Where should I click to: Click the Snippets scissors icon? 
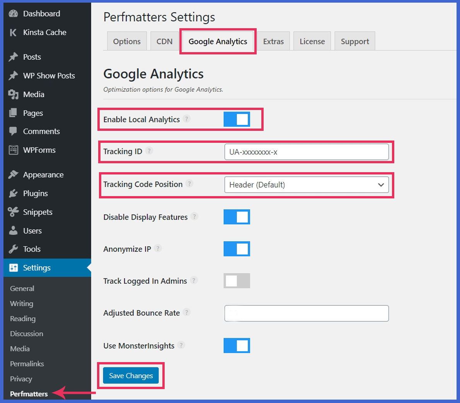pyautogui.click(x=13, y=212)
